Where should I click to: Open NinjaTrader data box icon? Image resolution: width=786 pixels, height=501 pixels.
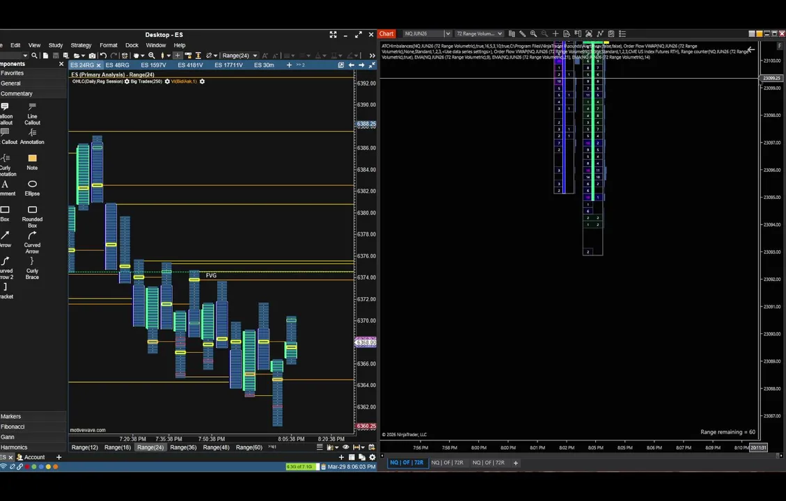(x=567, y=33)
